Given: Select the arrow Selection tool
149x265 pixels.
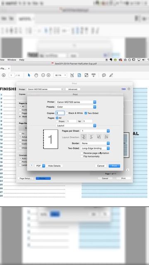Looking at the screenshot, I should (29, 75).
